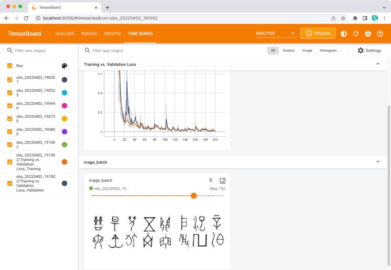Image resolution: width=391 pixels, height=270 pixels.
Task: Open the help question mark icon
Action: 380,34
